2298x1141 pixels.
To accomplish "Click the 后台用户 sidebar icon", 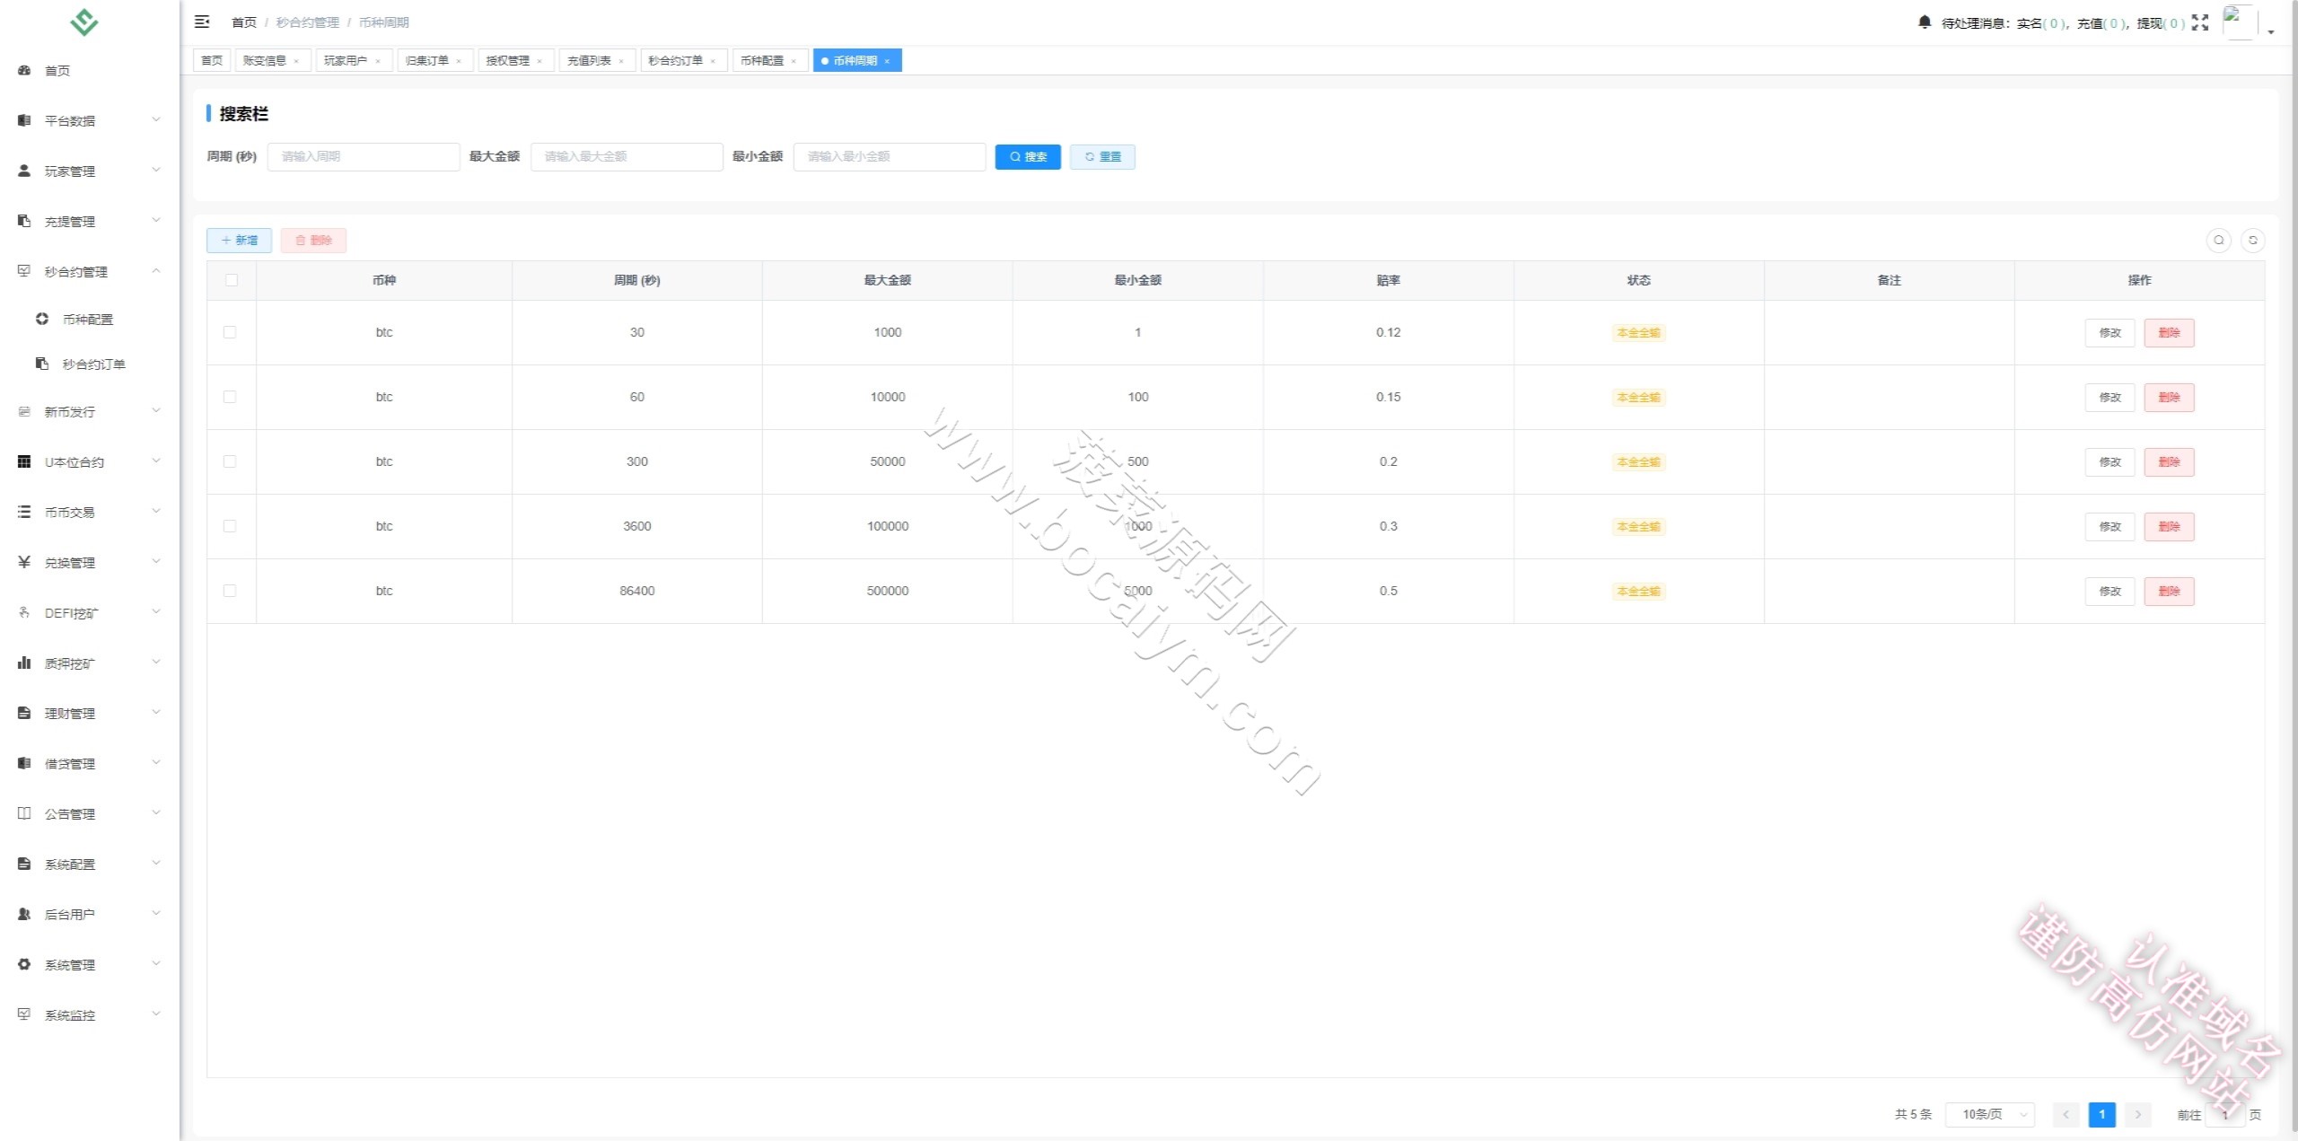I will pyautogui.click(x=24, y=914).
